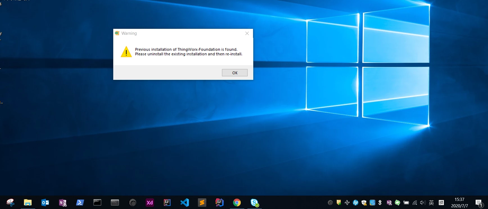488x209 pixels.
Task: Launch Visual Studio Code from the taskbar
Action: 185,202
